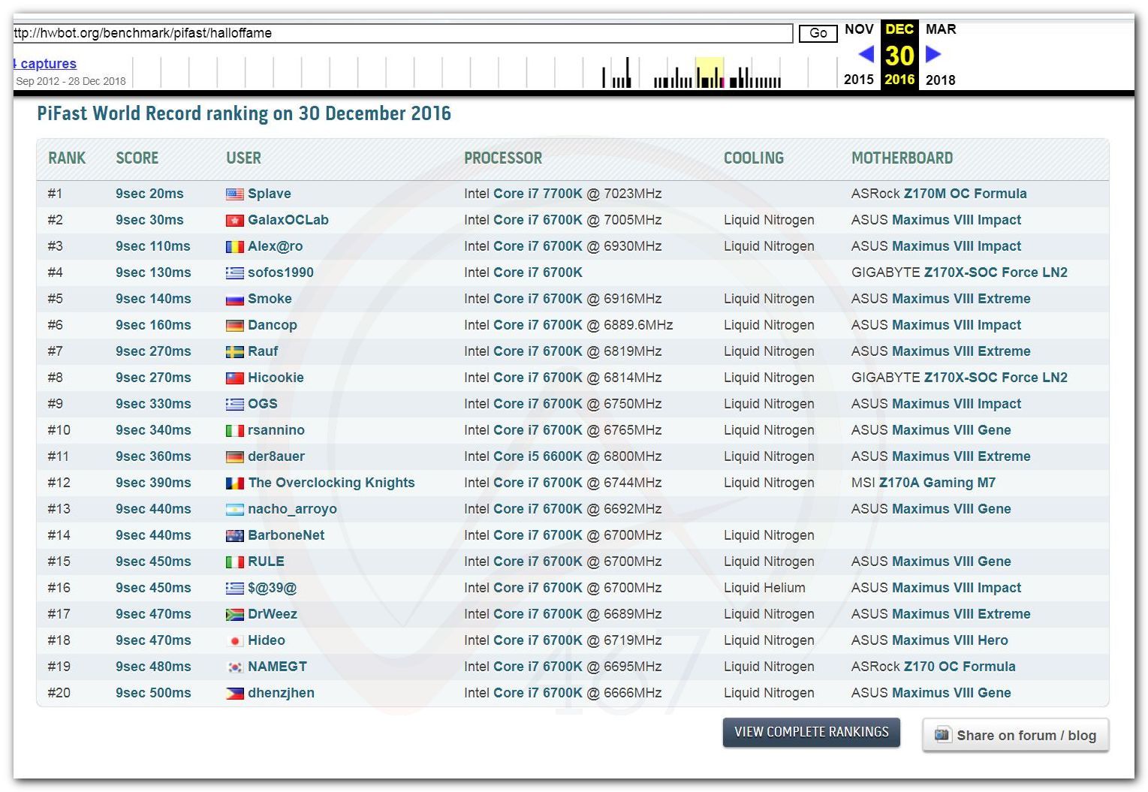The height and width of the screenshot is (792, 1148).
Task: Open Core i5 6600K processor link
Action: (x=538, y=456)
